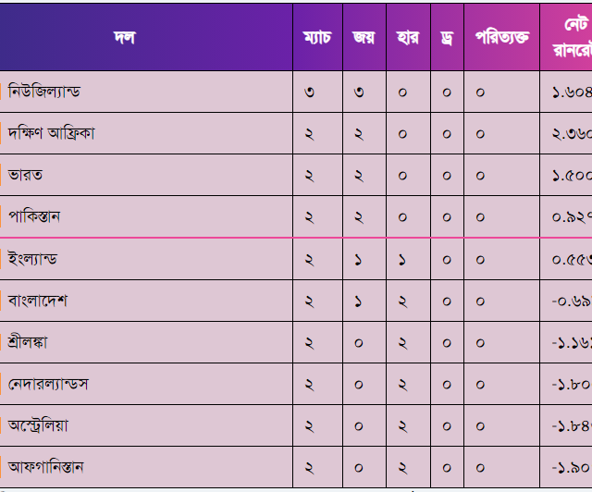Click the ড্র column header
Image resolution: width=592 pixels, height=492 pixels.
[x=447, y=38]
